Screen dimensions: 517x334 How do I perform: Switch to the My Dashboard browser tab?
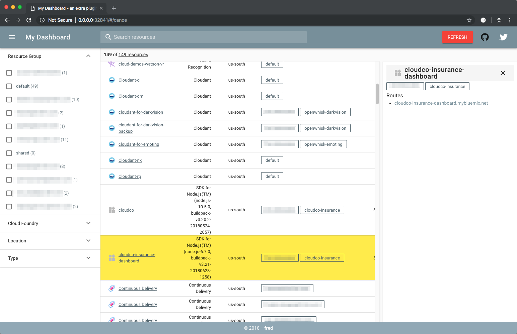[67, 8]
